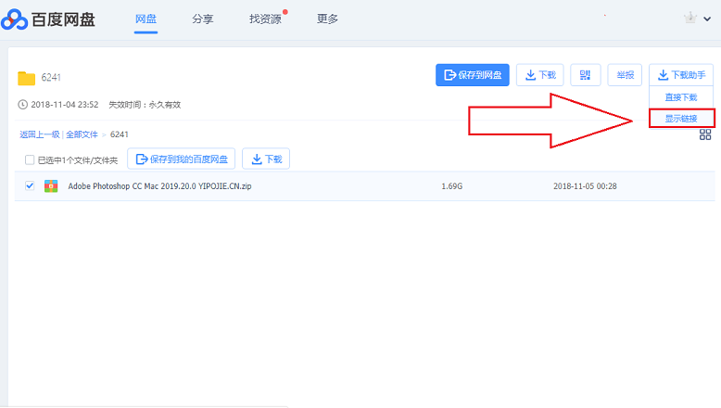Click the 6241 yellow folder icon
721x408 pixels.
coord(26,78)
